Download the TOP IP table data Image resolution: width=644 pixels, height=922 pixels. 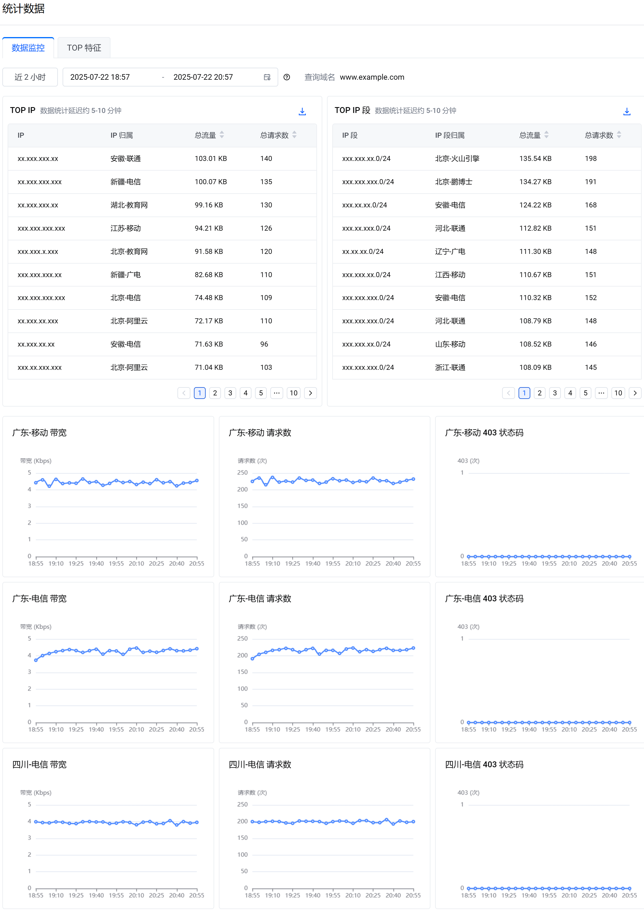coord(302,111)
